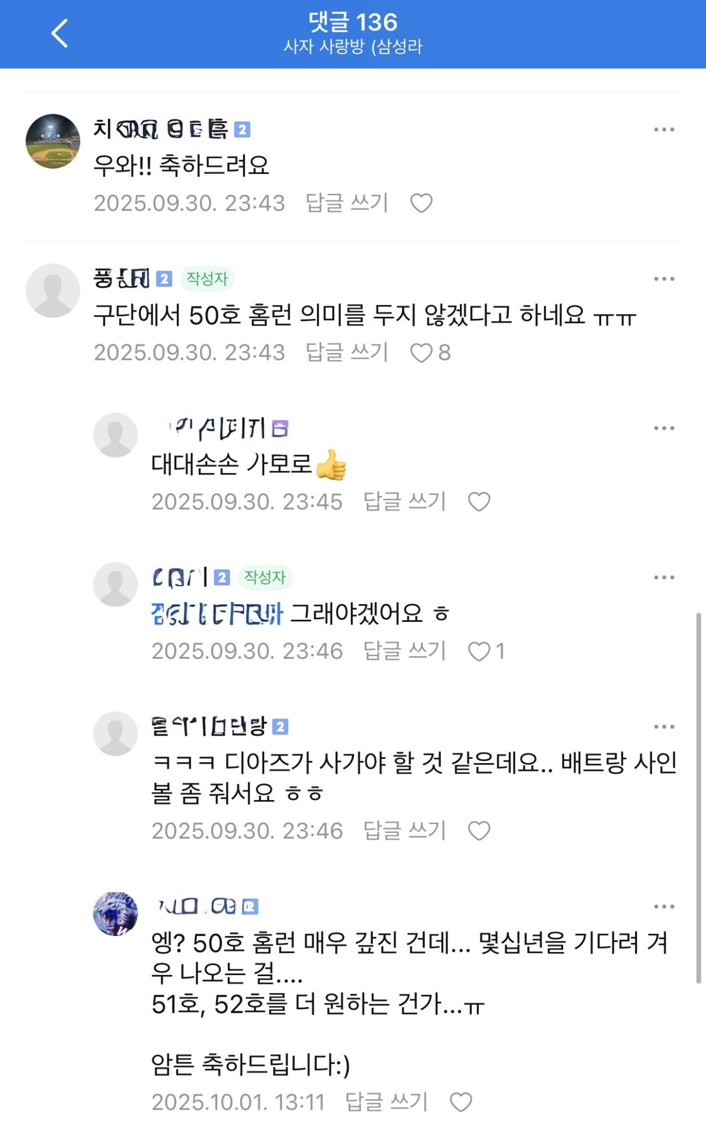The image size is (706, 1134).
Task: Tap the back arrow in header
Action: pyautogui.click(x=60, y=33)
